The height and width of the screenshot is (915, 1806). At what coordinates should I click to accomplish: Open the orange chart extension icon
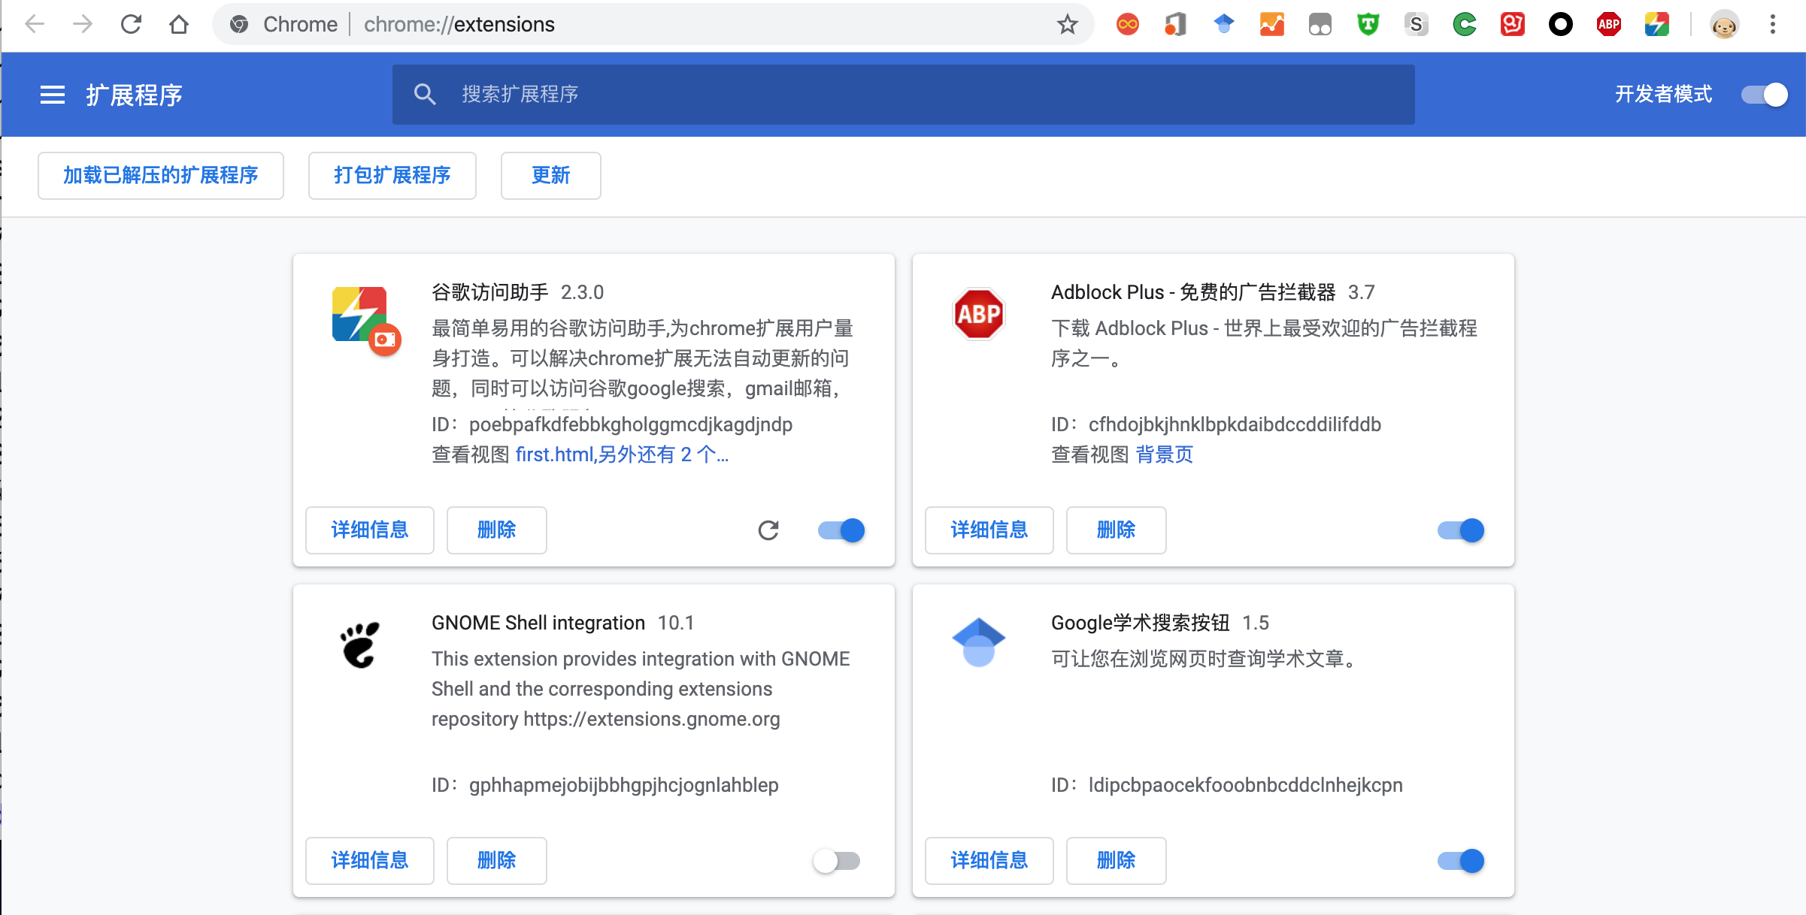pos(1272,25)
